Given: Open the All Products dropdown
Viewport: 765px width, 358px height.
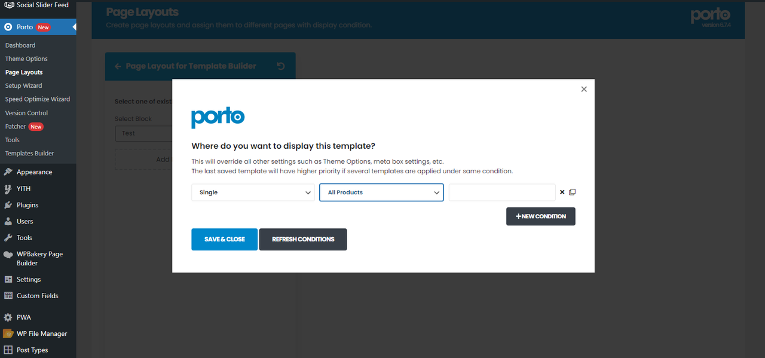Looking at the screenshot, I should (x=381, y=192).
